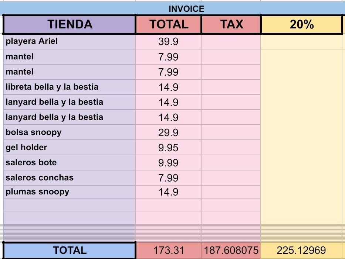Screen dimensions: 345x259
Task: Click the 'playera Ariel' item cell
Action: (70, 41)
